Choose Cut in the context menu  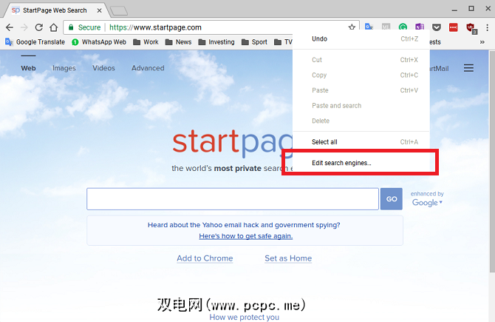tap(361, 60)
